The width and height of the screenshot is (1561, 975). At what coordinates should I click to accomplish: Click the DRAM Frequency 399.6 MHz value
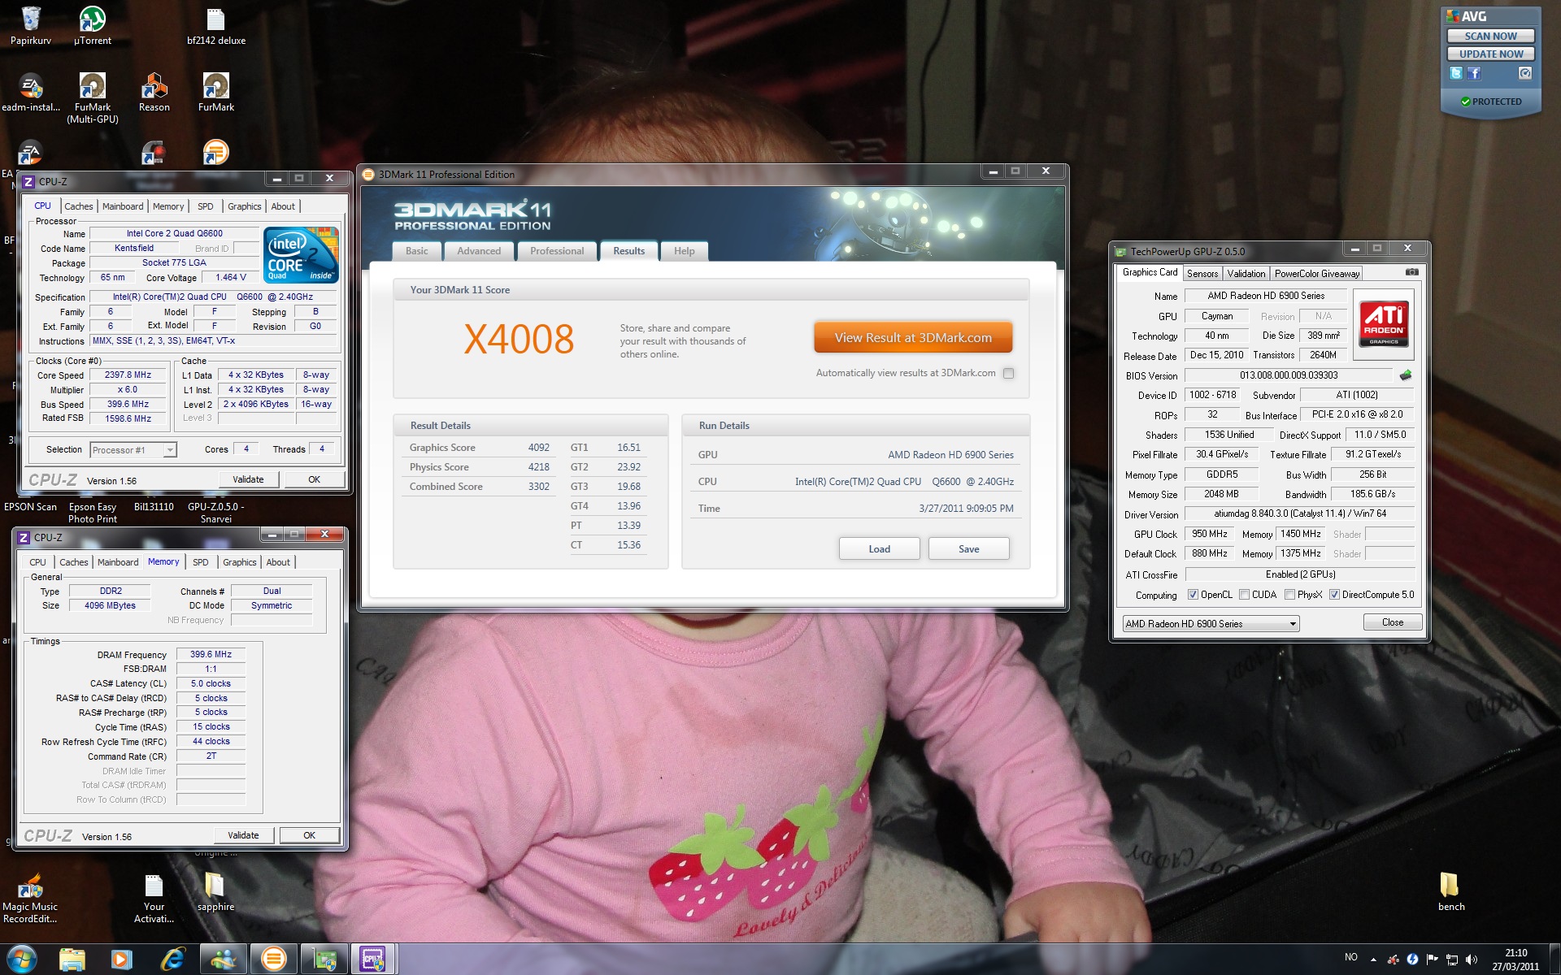(x=211, y=655)
